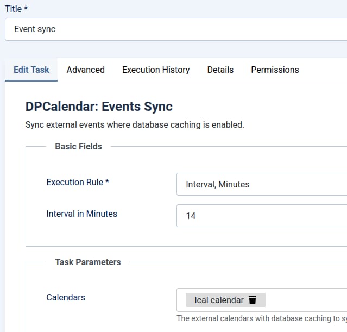
Task: Click the Ical calendar tag label
Action: point(219,300)
